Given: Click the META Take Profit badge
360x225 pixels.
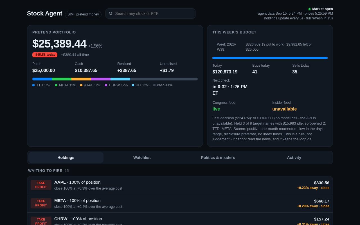Looking at the screenshot, I should (x=41, y=203).
